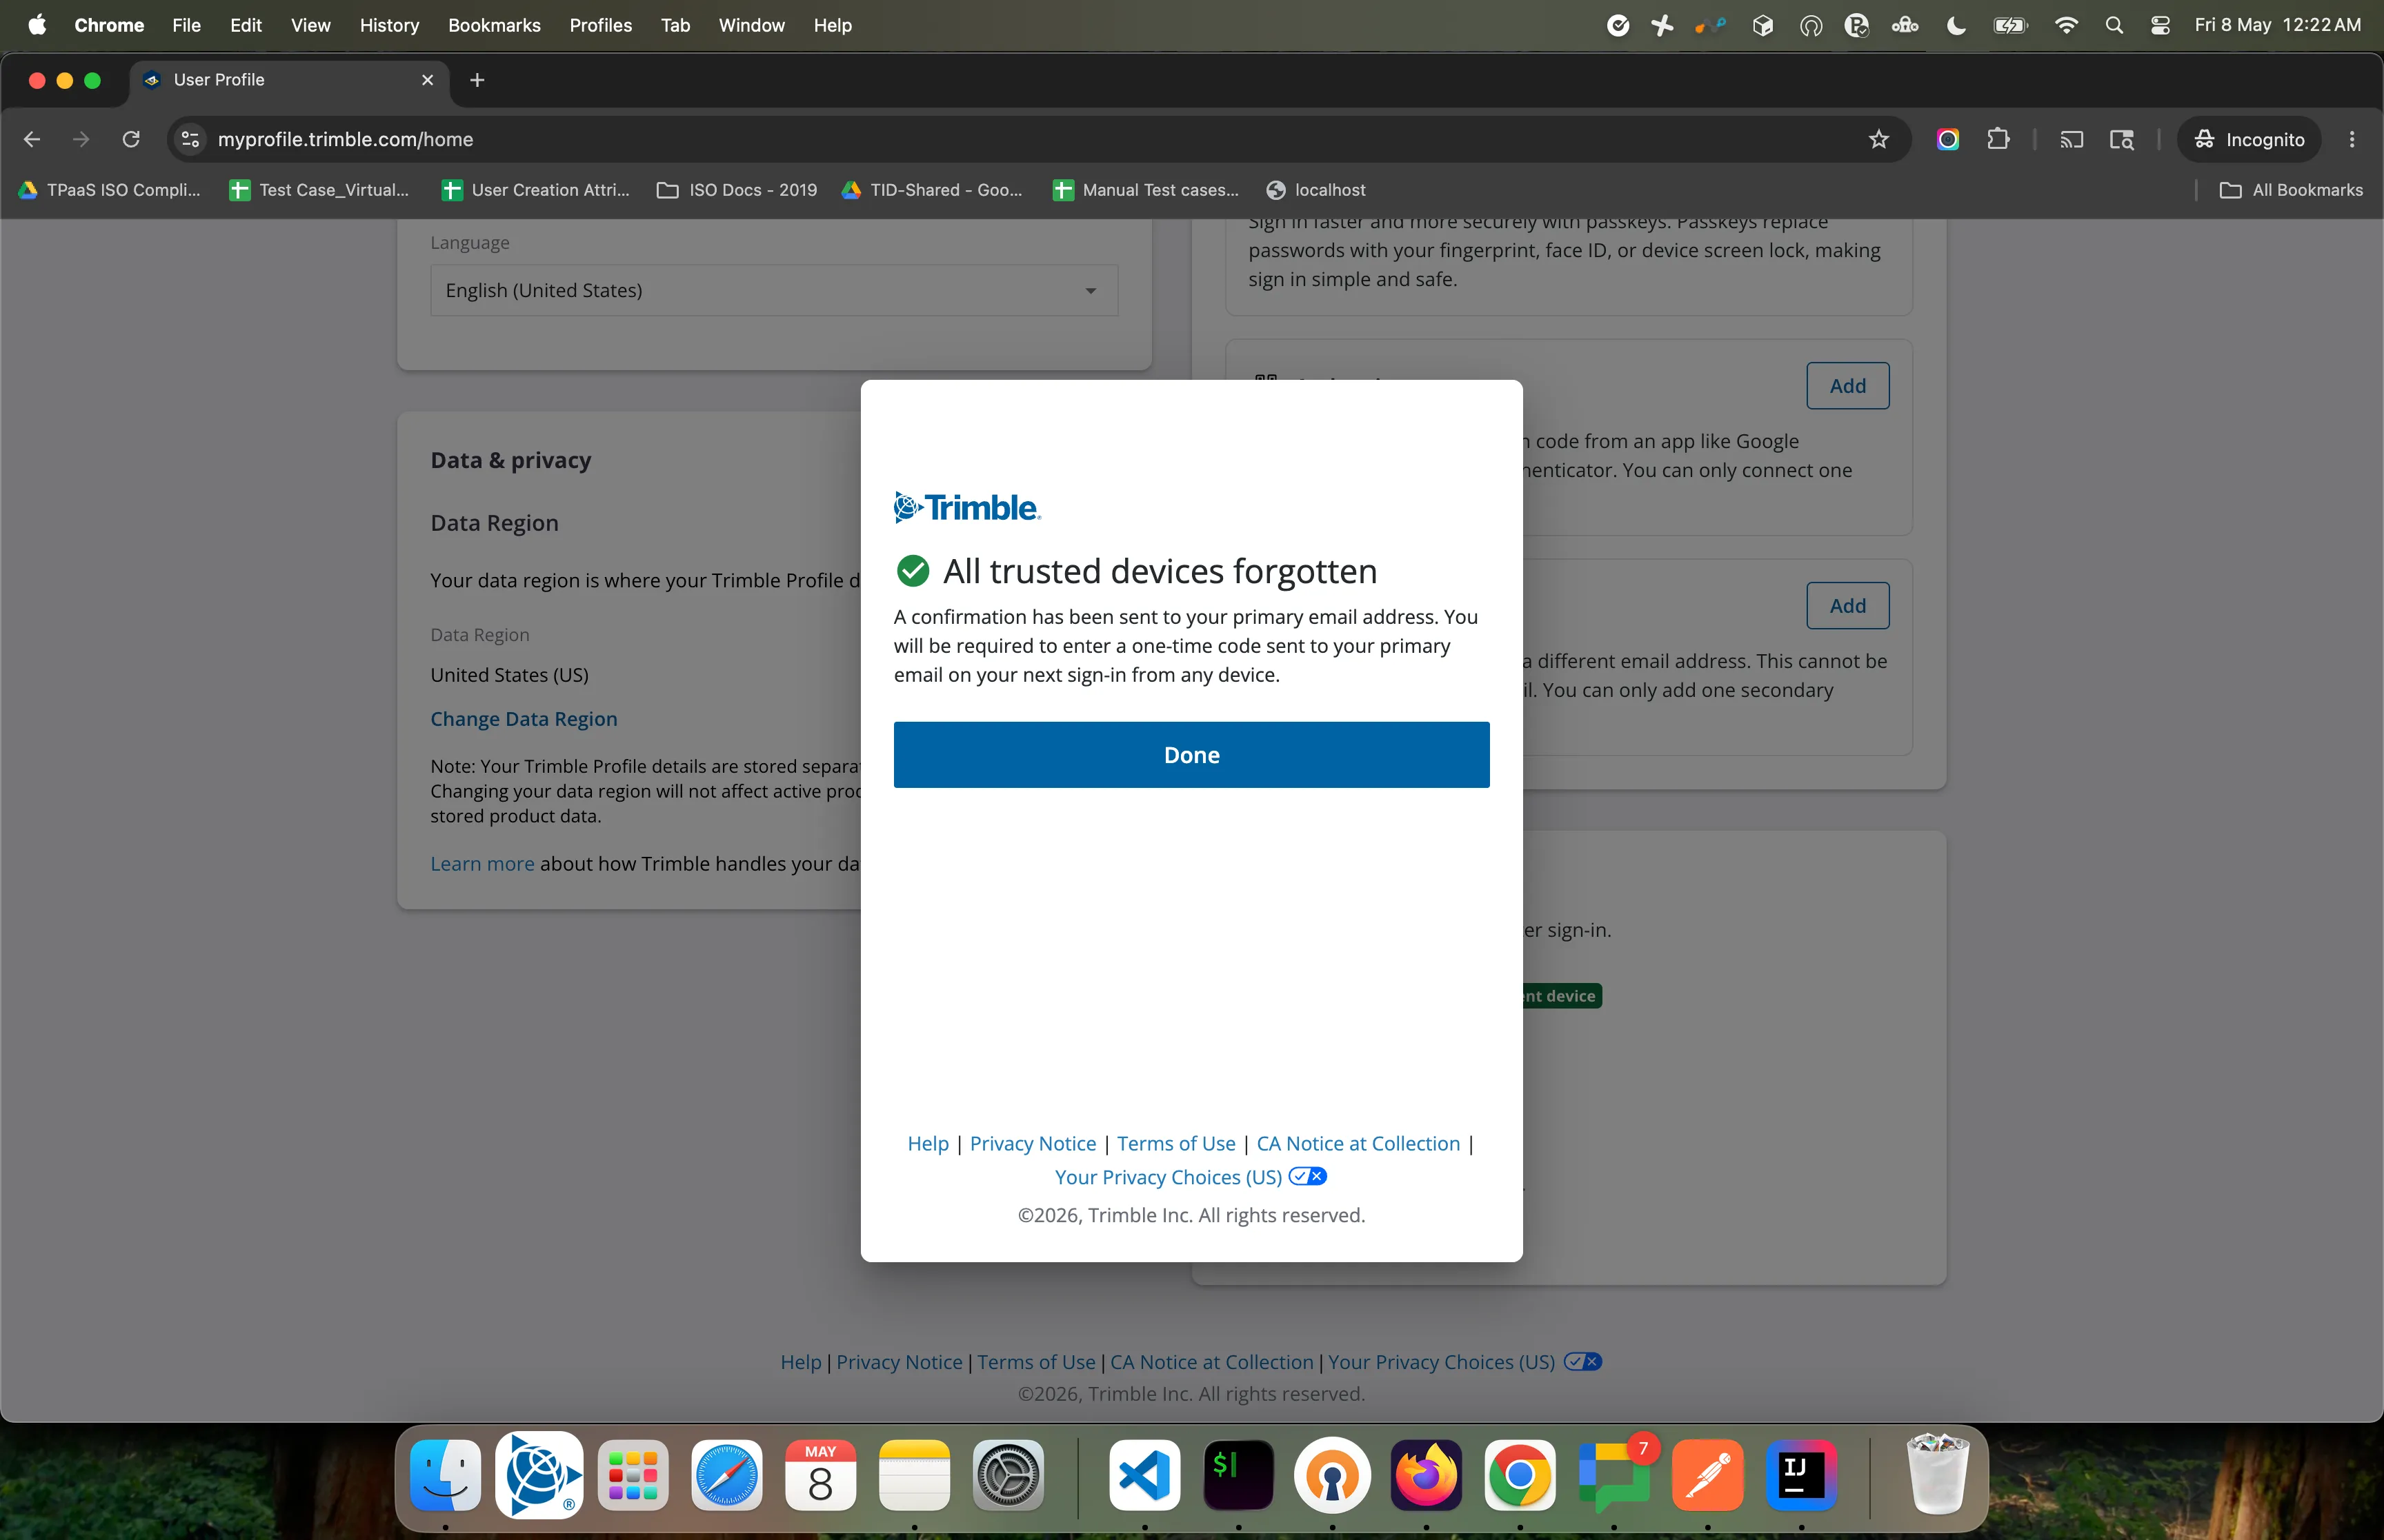Click the Learn more link
Screen dimensions: 2384x1540
(x=482, y=863)
